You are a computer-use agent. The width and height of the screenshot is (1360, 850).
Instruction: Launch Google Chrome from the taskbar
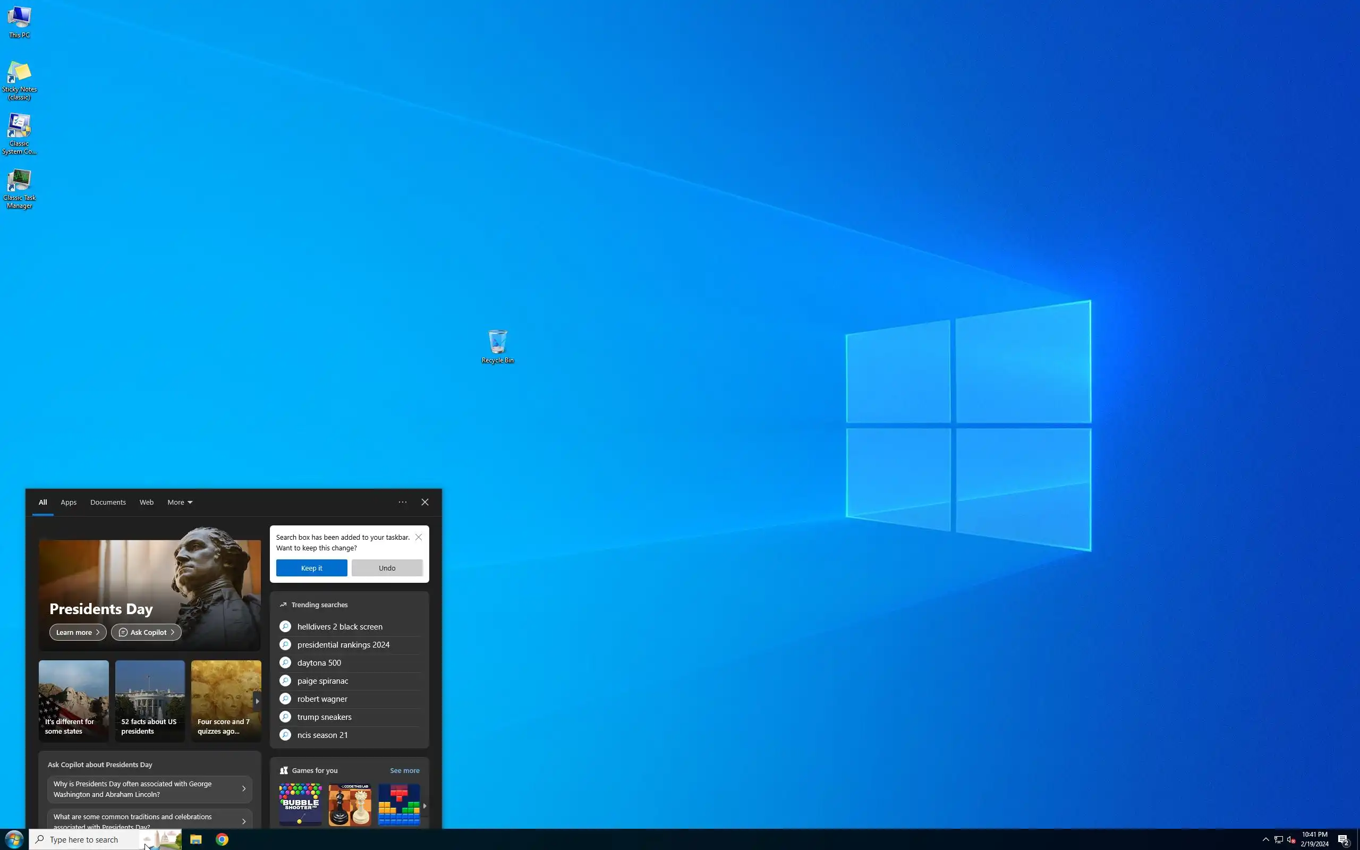point(222,839)
